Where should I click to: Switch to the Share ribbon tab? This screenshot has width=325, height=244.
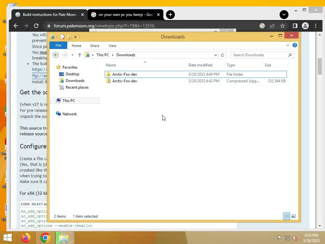[95, 46]
